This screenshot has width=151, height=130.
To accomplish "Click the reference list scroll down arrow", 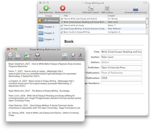I will (x=147, y=32).
